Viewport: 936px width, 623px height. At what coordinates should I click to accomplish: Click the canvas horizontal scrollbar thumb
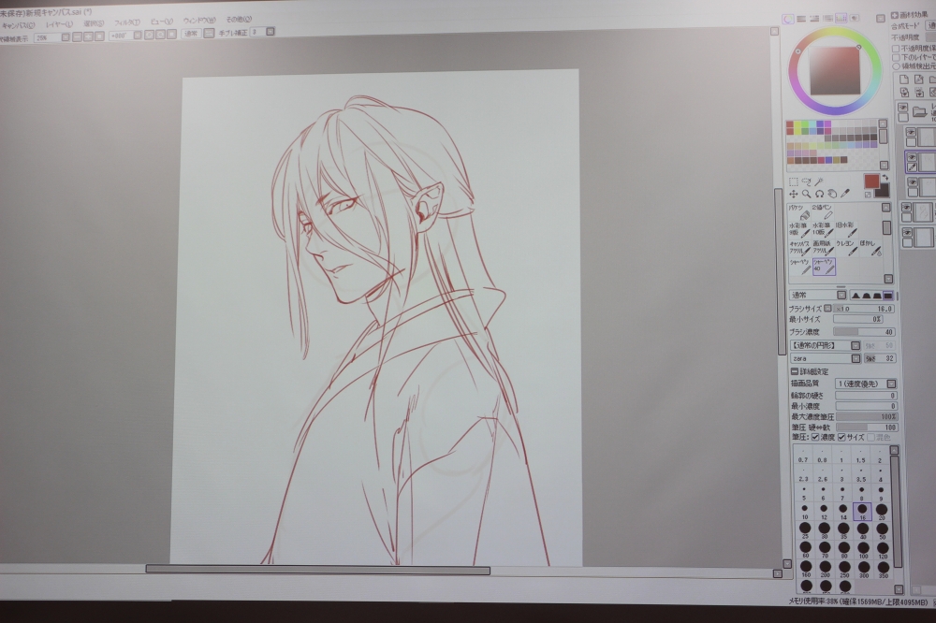click(x=318, y=570)
